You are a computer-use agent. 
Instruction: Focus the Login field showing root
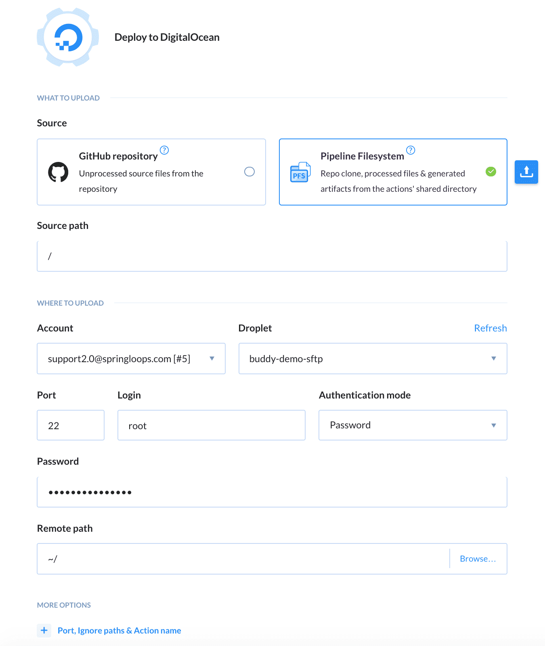212,425
